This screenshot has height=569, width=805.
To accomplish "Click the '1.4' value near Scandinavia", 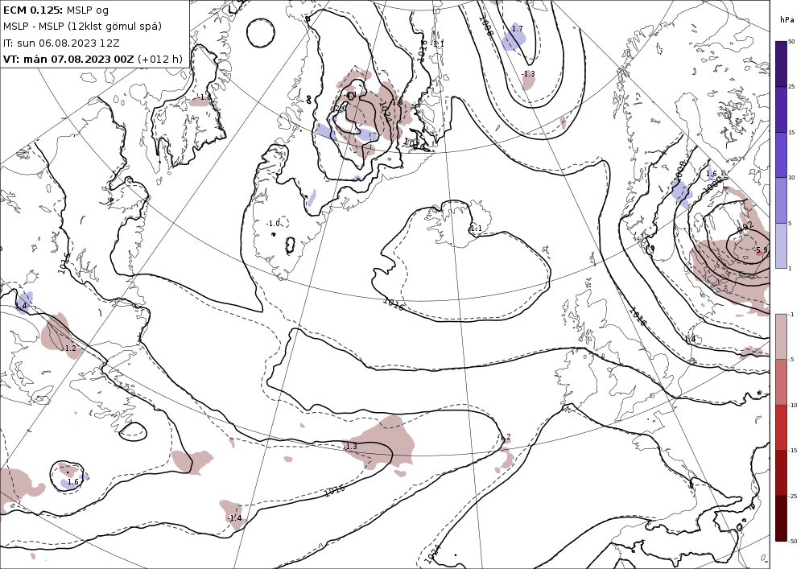I will [691, 339].
